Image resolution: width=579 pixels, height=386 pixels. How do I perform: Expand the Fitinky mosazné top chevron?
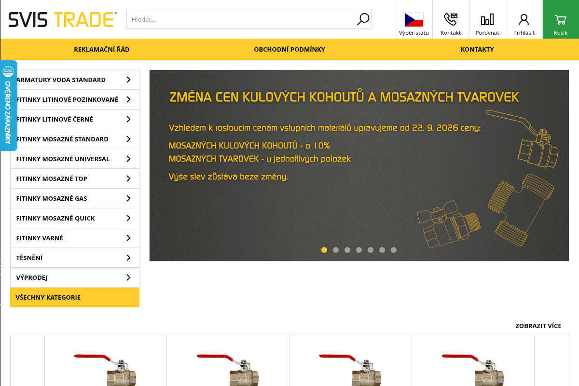click(128, 179)
